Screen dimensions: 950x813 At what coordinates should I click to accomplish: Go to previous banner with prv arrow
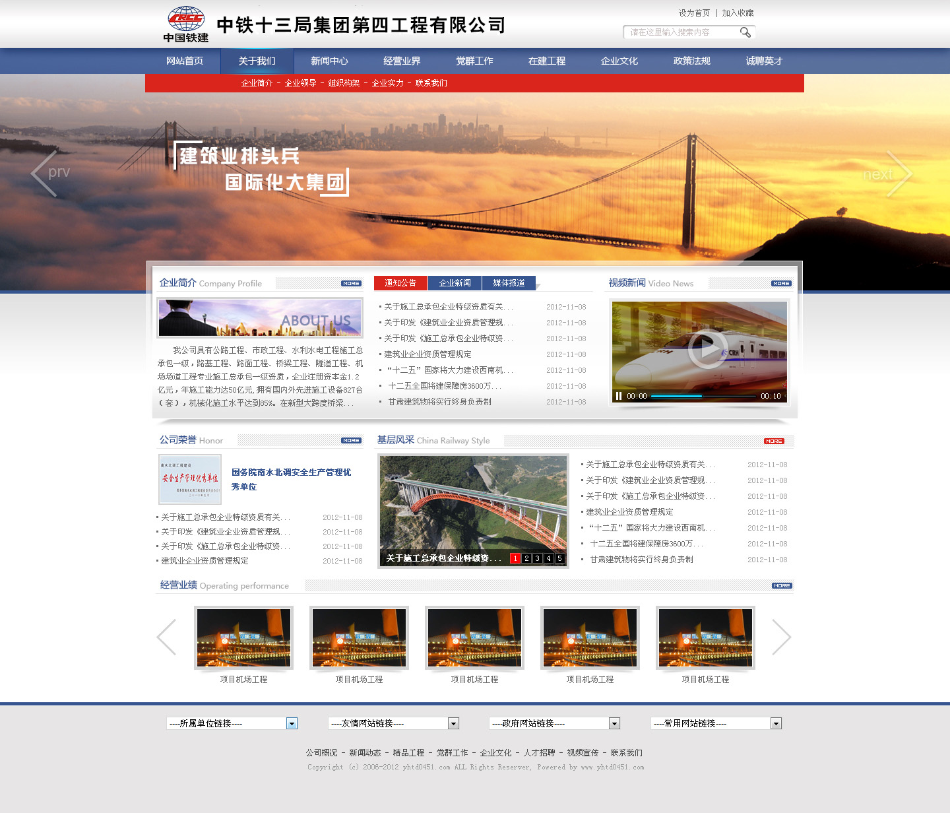point(50,174)
